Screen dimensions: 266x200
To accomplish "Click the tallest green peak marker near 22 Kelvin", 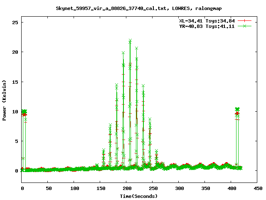I will coord(130,40).
